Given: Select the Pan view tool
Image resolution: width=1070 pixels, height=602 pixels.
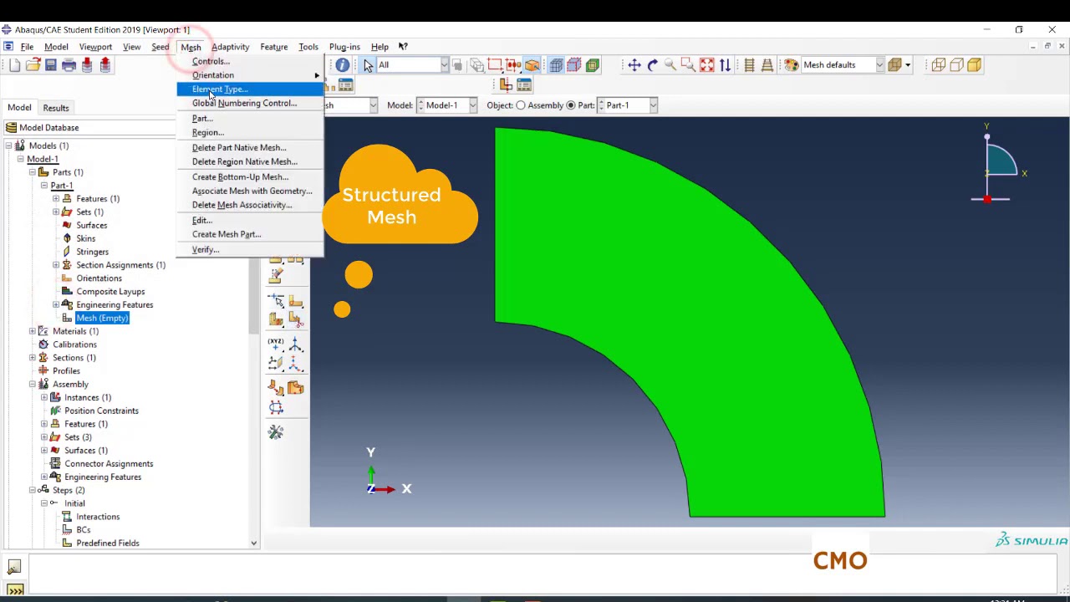Looking at the screenshot, I should (634, 65).
